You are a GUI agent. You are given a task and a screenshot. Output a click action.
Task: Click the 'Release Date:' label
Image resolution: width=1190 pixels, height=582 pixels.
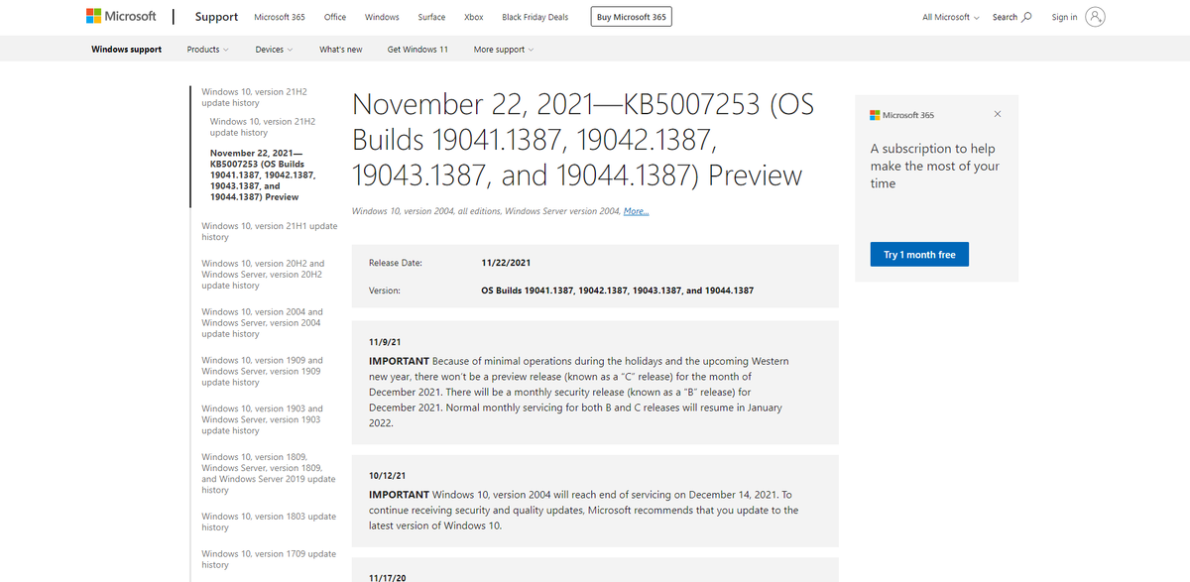tap(396, 263)
